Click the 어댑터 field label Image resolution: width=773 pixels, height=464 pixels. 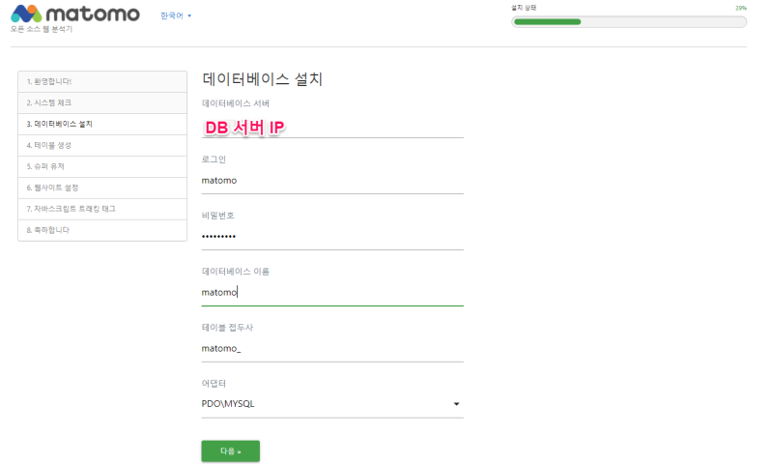[x=214, y=384]
